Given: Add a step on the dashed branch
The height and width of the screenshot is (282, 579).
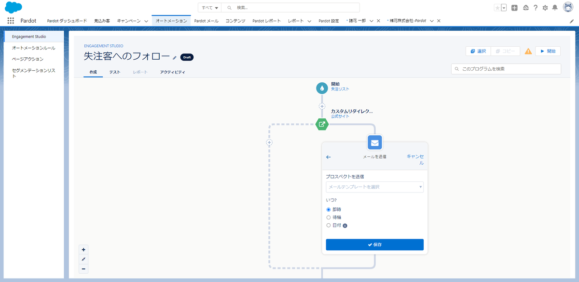Looking at the screenshot, I should tap(269, 142).
